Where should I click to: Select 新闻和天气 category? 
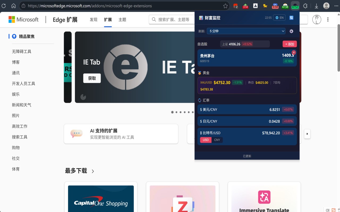[22, 105]
